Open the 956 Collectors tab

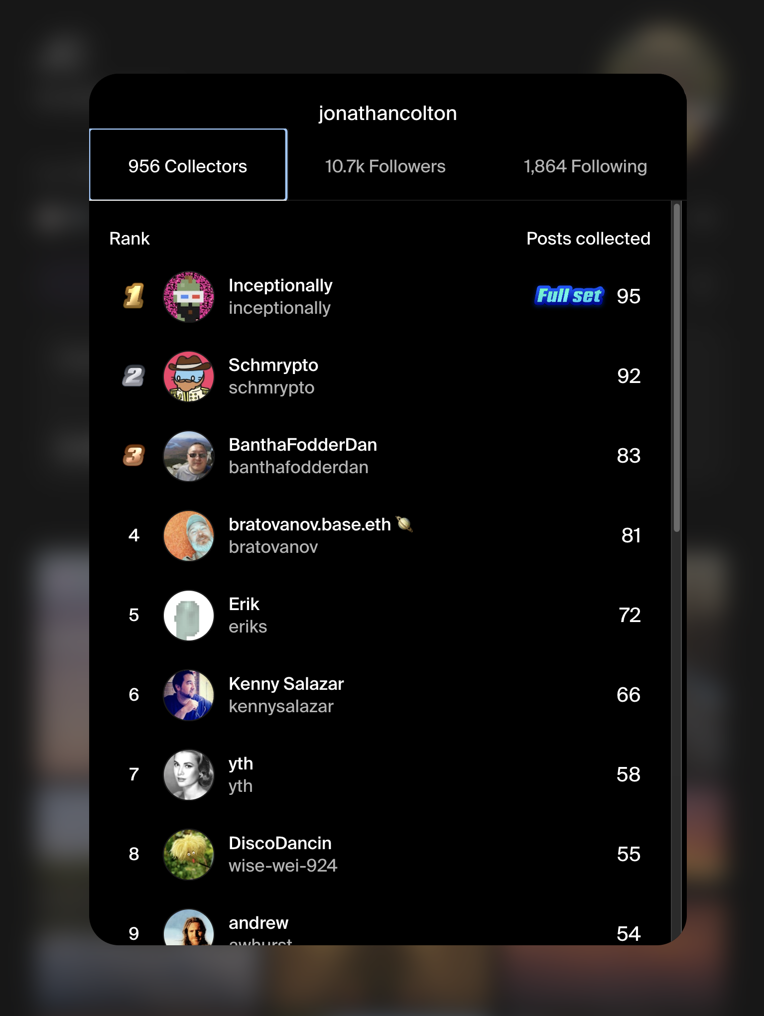(188, 165)
